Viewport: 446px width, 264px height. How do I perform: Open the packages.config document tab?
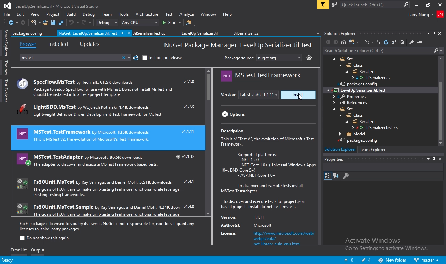coord(27,33)
